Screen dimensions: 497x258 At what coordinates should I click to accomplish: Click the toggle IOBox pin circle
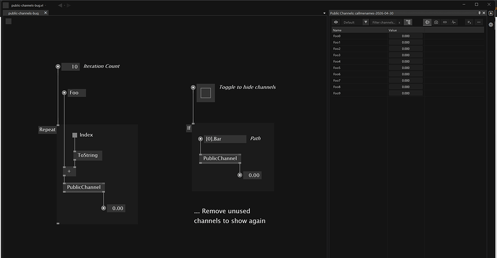pos(193,87)
